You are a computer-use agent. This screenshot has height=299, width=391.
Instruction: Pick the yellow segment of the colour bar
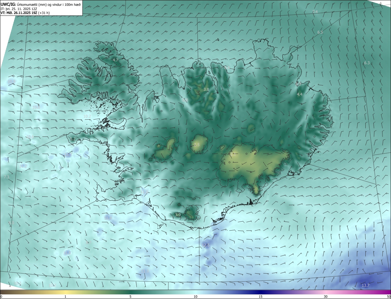pos(66,292)
